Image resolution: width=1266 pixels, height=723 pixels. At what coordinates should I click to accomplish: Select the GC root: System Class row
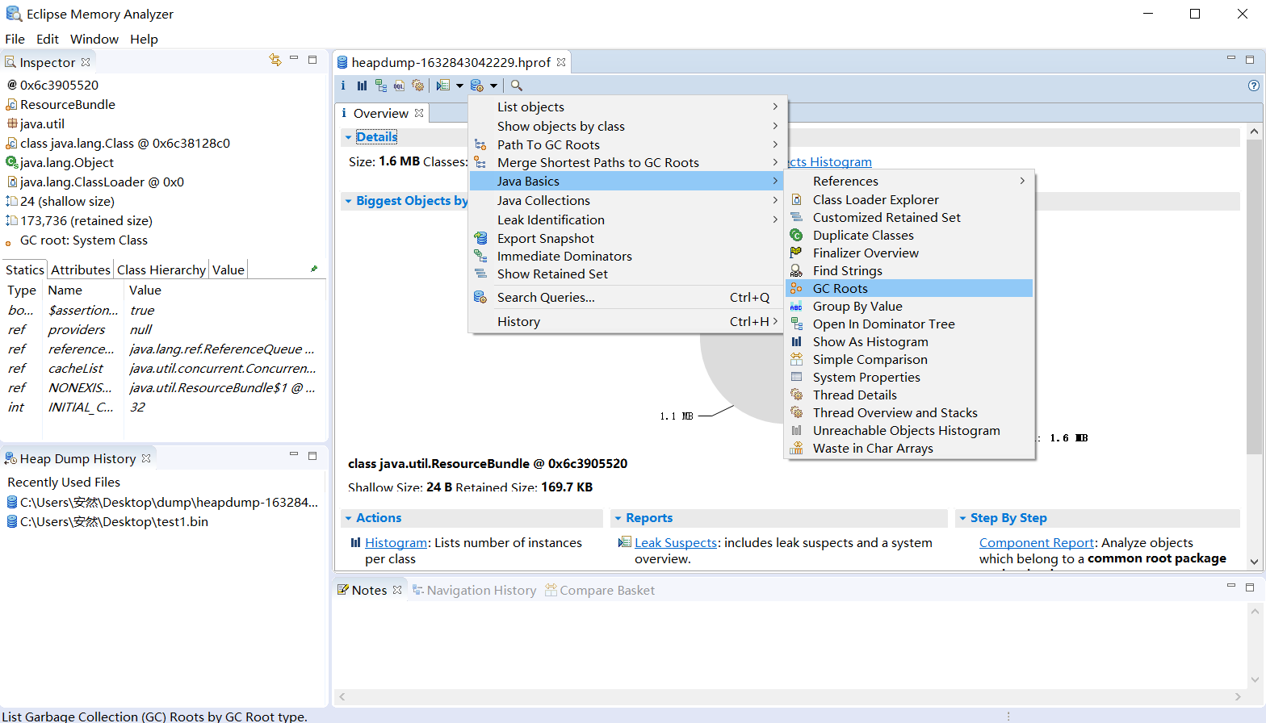(78, 240)
